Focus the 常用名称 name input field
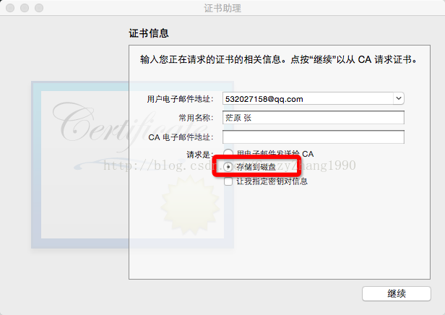This screenshot has height=315, width=445. coord(314,118)
